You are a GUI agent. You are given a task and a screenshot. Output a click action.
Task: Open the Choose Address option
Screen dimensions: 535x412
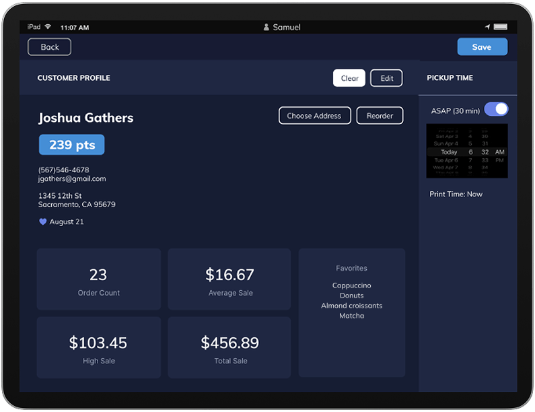[314, 115]
